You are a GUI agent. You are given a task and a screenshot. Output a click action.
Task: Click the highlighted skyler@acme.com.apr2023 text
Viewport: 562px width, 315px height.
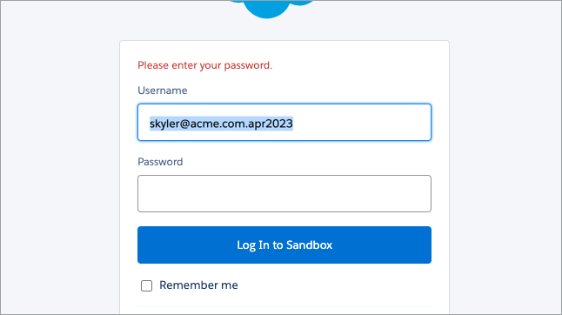(221, 124)
